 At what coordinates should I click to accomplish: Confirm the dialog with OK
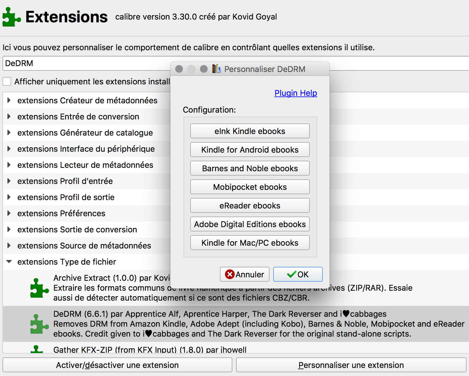point(298,274)
